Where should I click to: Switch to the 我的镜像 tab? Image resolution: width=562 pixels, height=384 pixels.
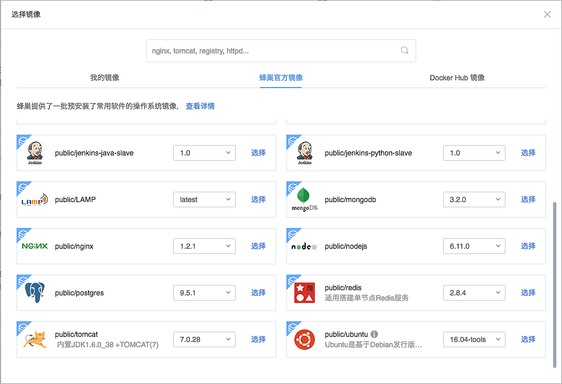[105, 78]
